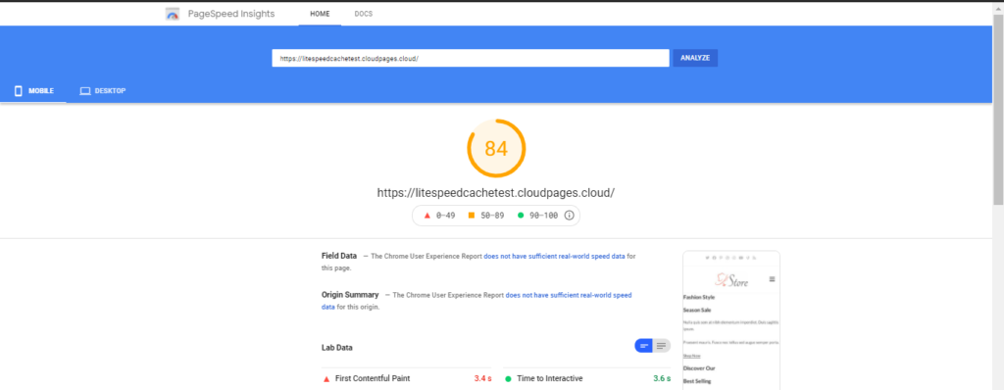1004x390 pixels.
Task: Click red triangle beside First Contentful Paint
Action: (x=326, y=379)
